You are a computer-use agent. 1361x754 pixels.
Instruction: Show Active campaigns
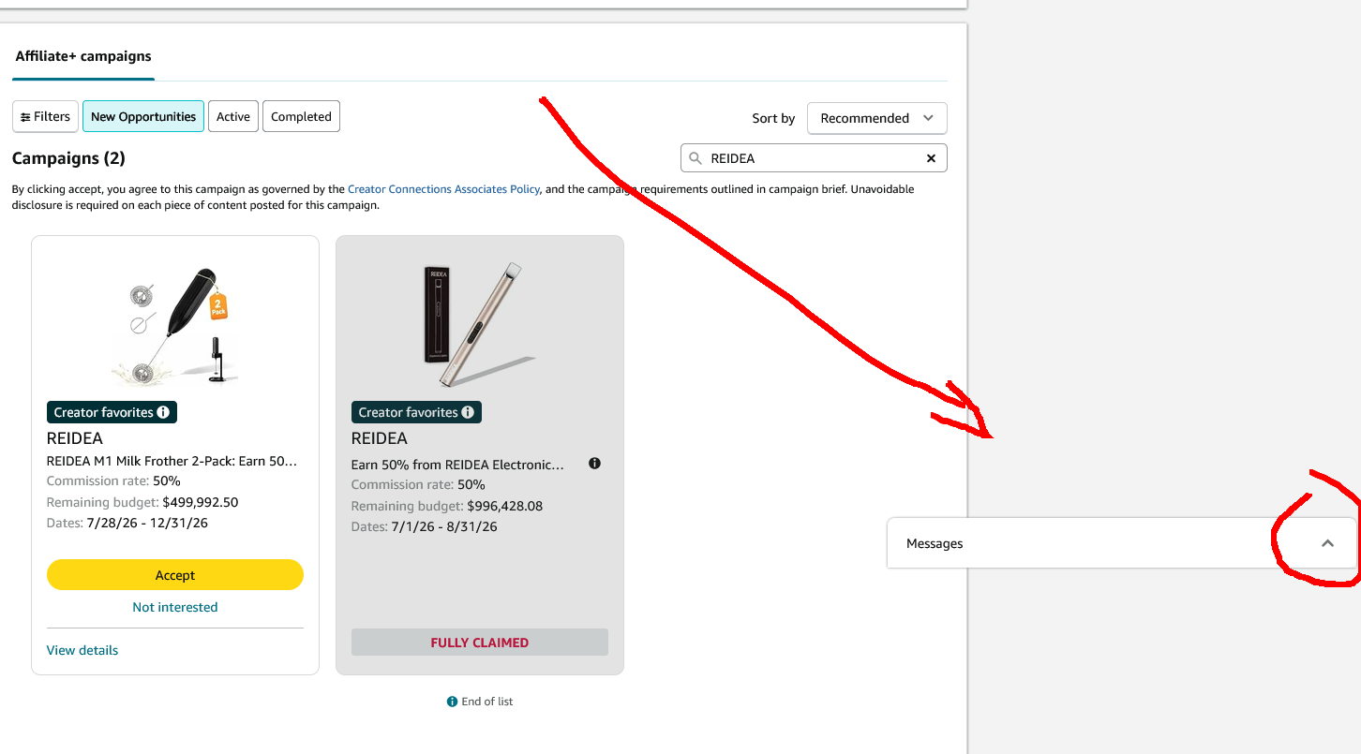point(233,117)
